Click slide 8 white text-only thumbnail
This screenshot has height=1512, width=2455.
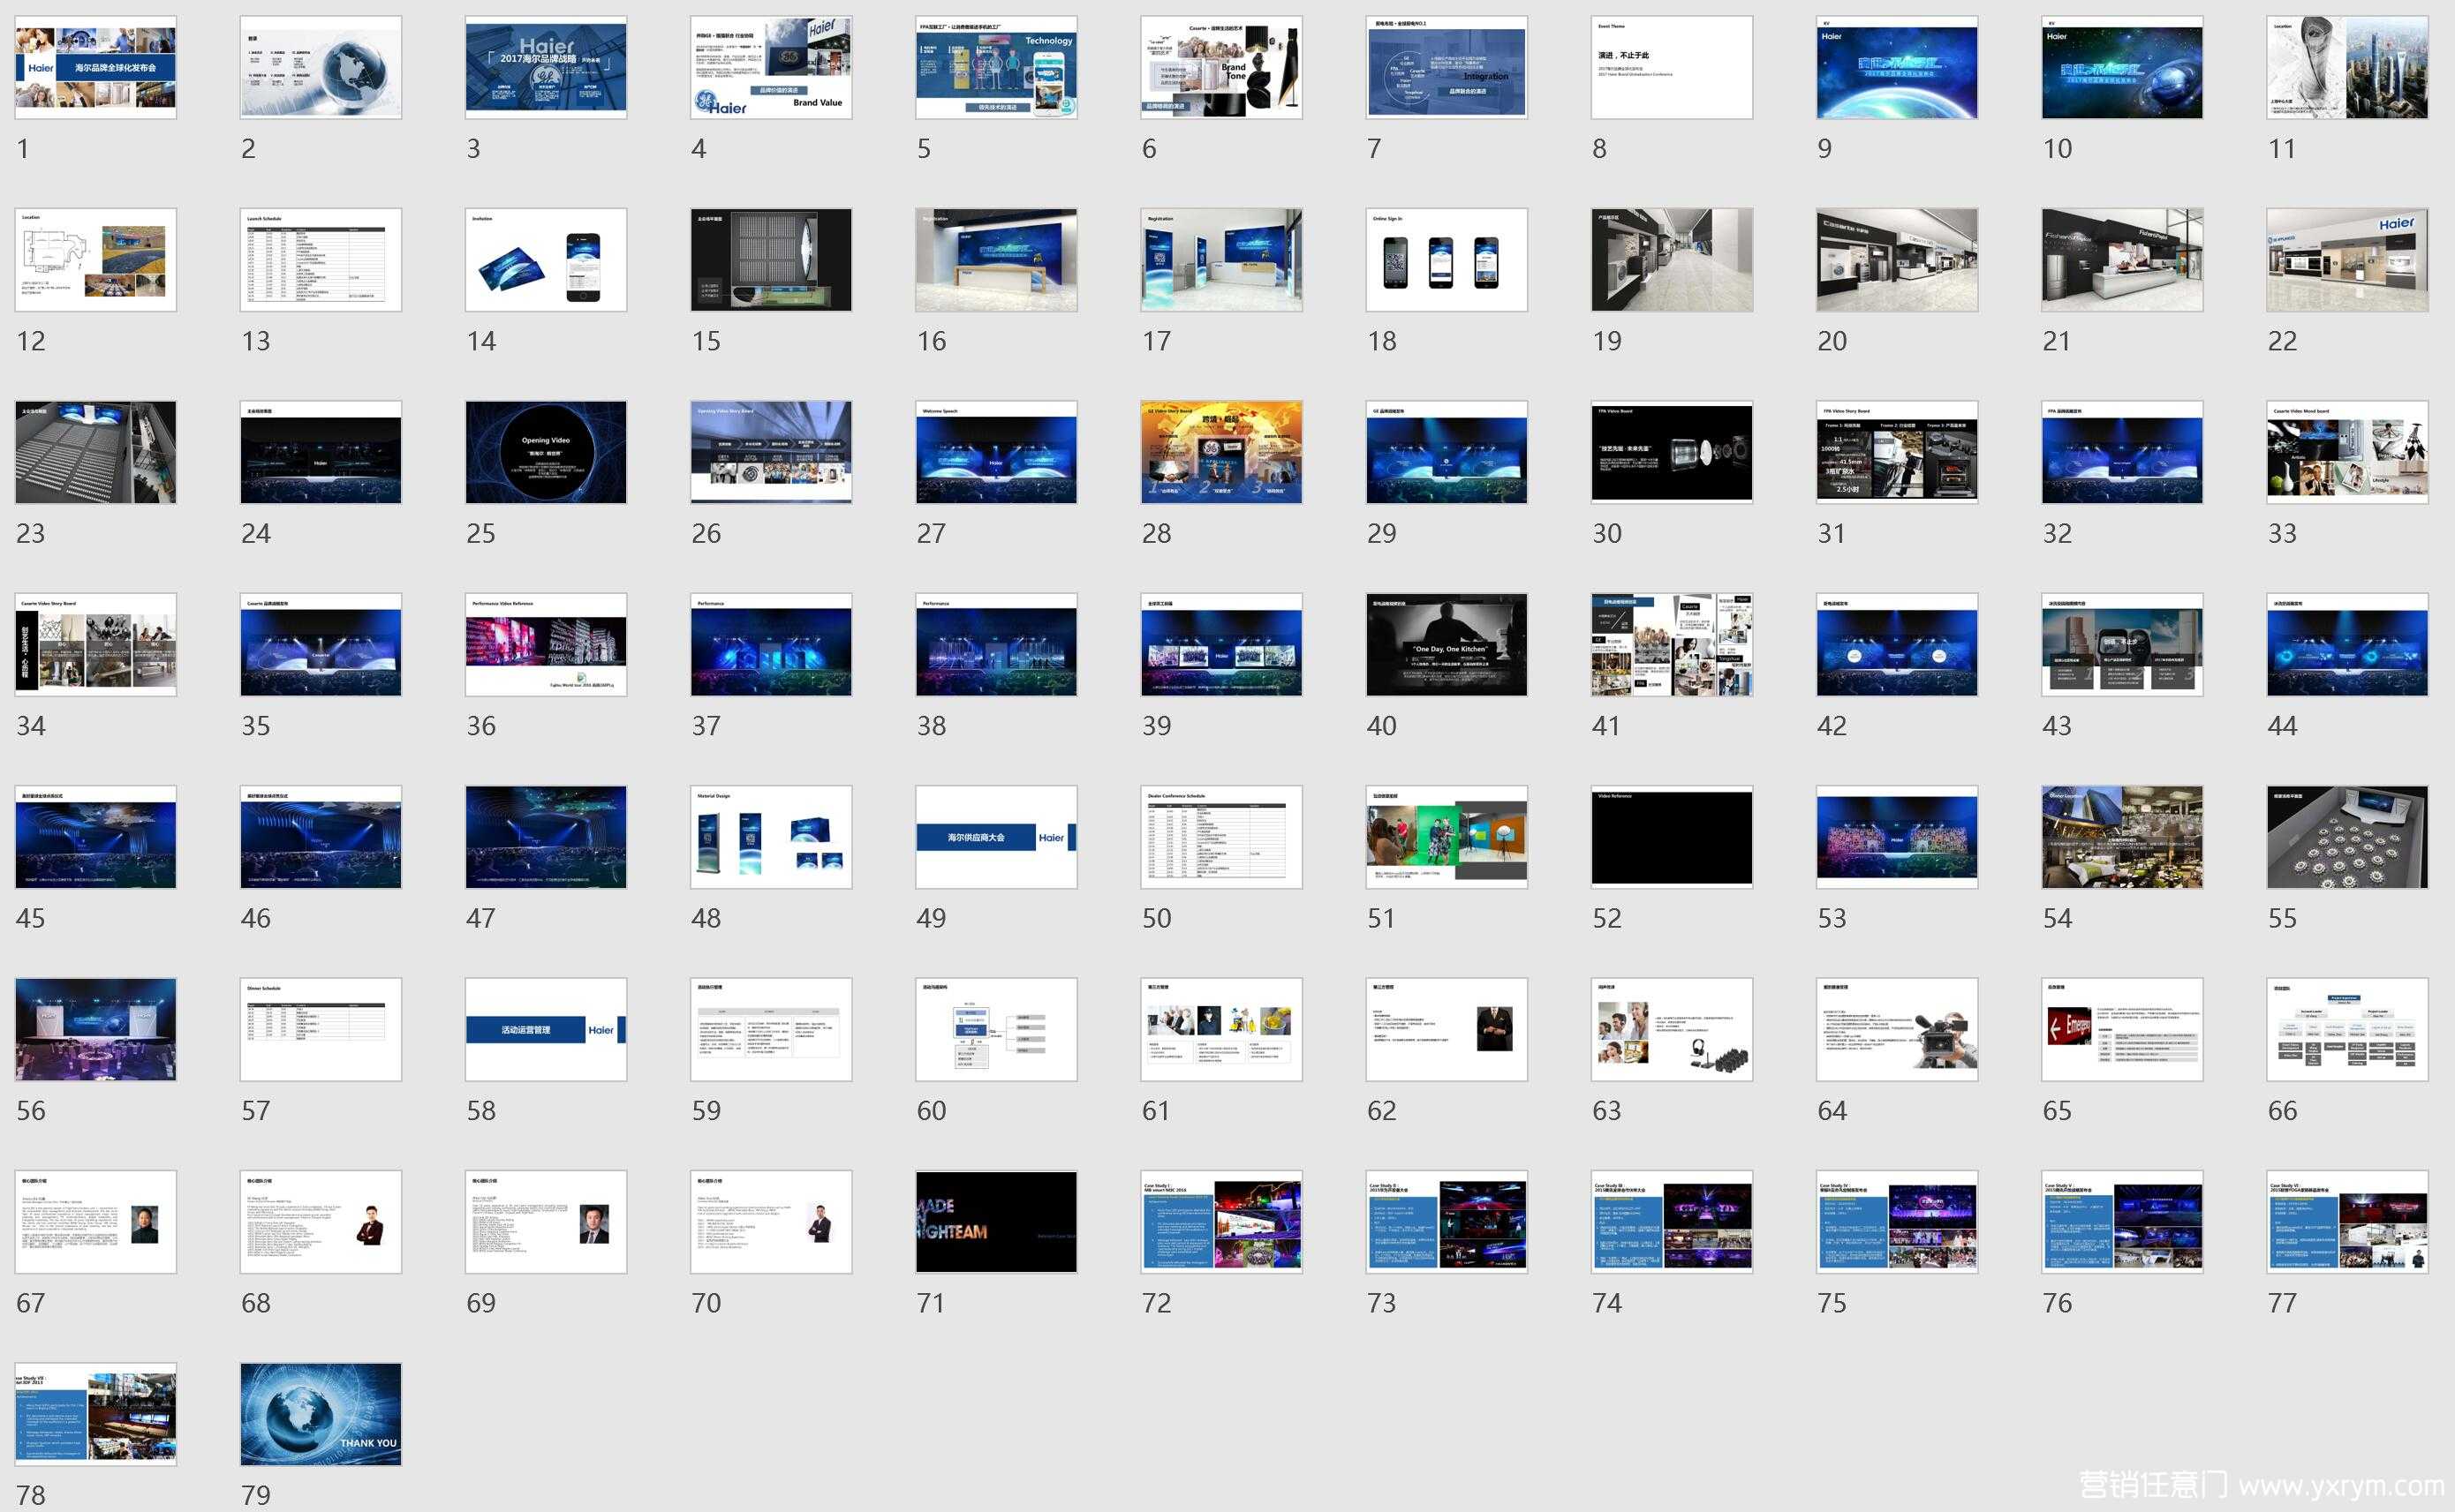[1672, 67]
